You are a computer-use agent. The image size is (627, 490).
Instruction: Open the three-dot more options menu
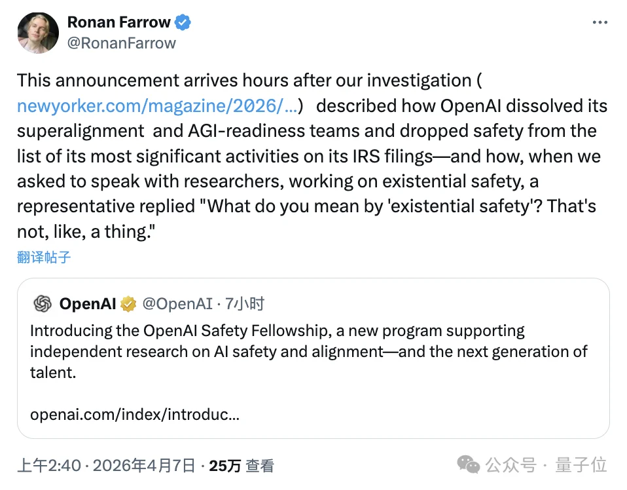point(600,22)
